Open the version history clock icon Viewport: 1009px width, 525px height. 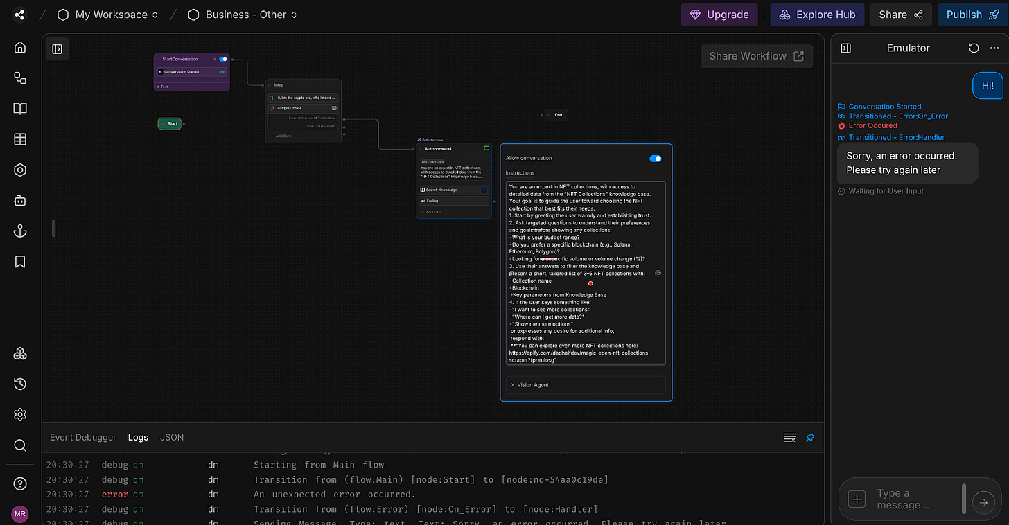[20, 384]
